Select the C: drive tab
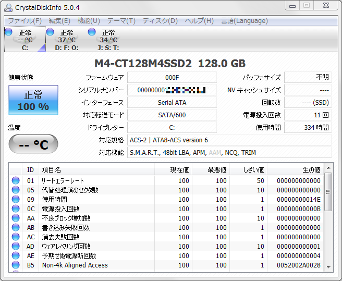 coord(25,39)
